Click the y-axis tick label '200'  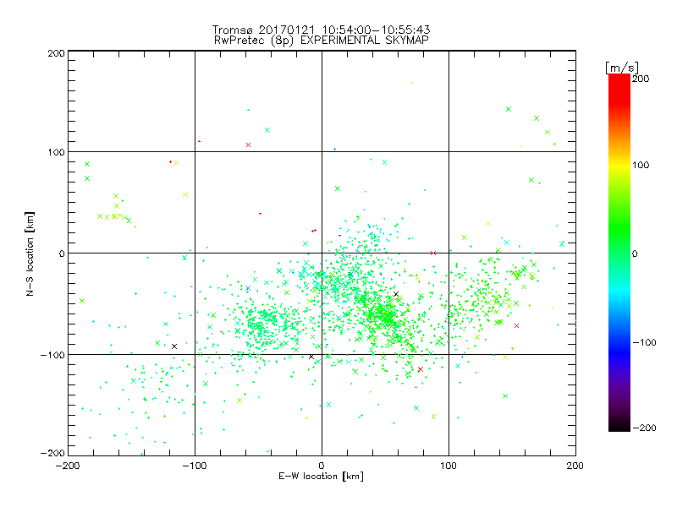(x=56, y=53)
